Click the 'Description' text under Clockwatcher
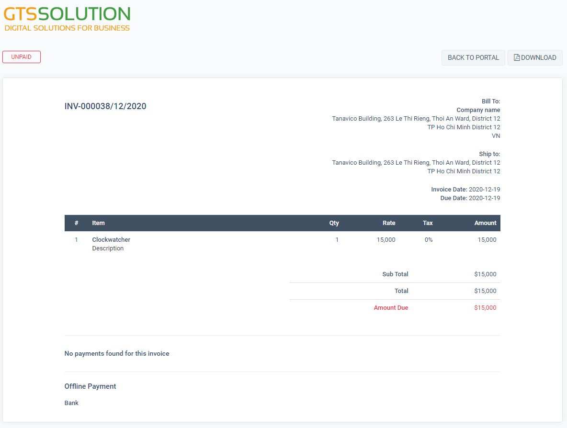567x428 pixels. 108,248
